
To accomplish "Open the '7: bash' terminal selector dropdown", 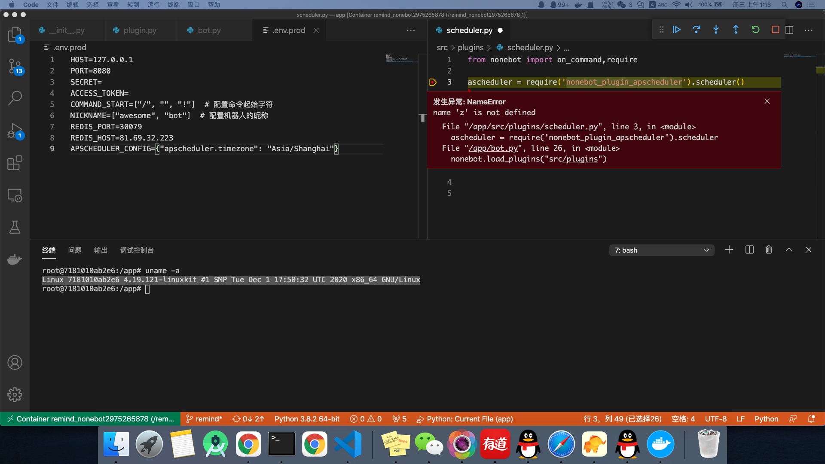I will pyautogui.click(x=662, y=250).
